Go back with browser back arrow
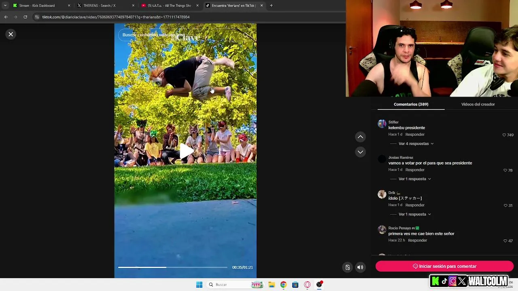Screen dimensions: 518x291 pos(6,17)
